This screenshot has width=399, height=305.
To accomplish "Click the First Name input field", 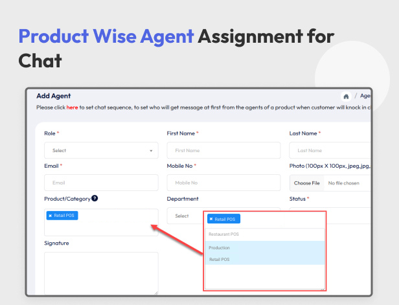I will pos(223,150).
